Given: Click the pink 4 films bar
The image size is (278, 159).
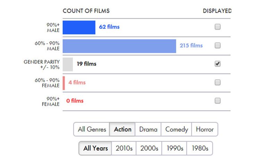Looking at the screenshot, I should tap(64, 83).
